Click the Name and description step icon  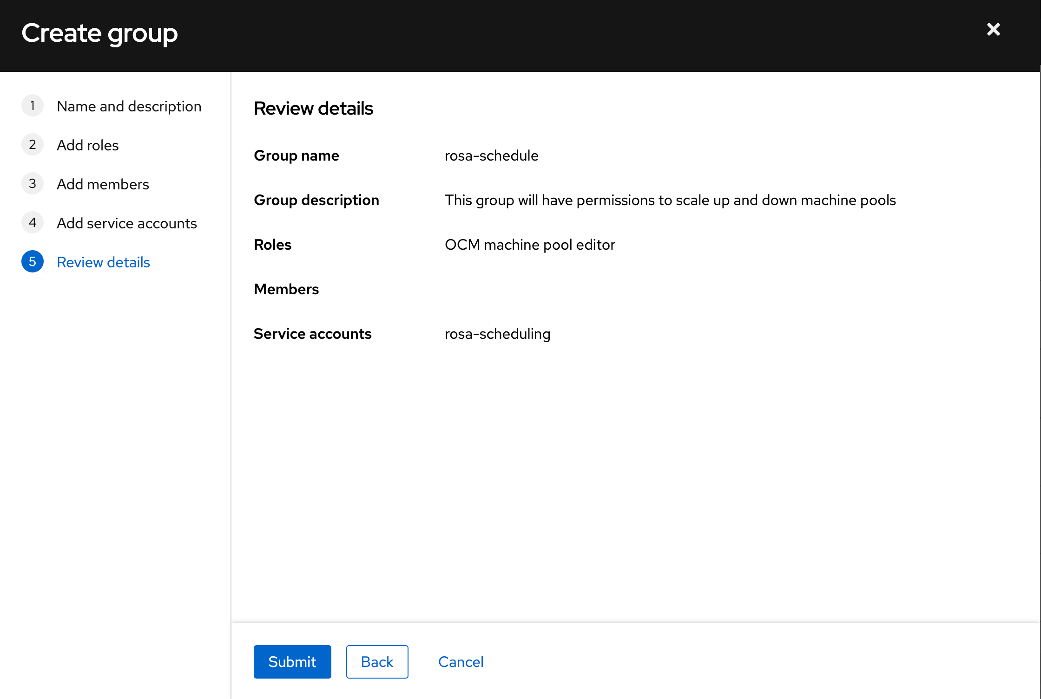33,105
